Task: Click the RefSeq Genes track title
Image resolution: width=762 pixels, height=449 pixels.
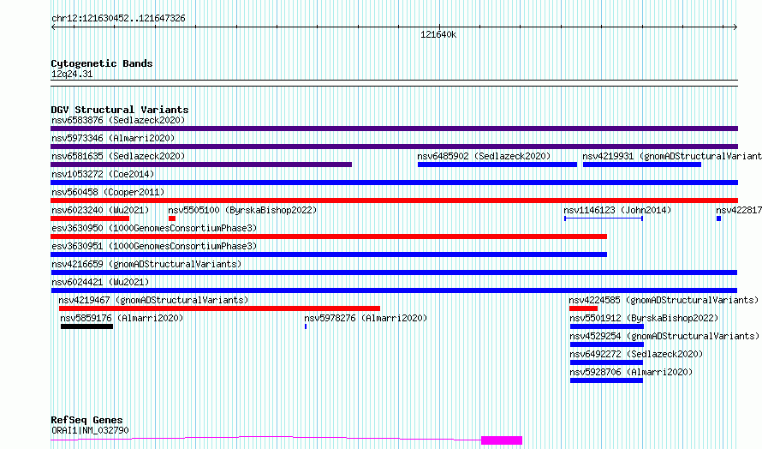Action: click(x=86, y=420)
